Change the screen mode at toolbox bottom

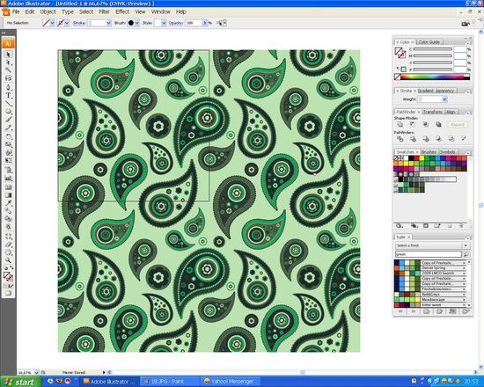(8, 293)
